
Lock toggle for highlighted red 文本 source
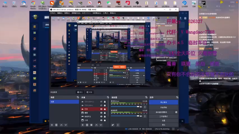[105, 109]
